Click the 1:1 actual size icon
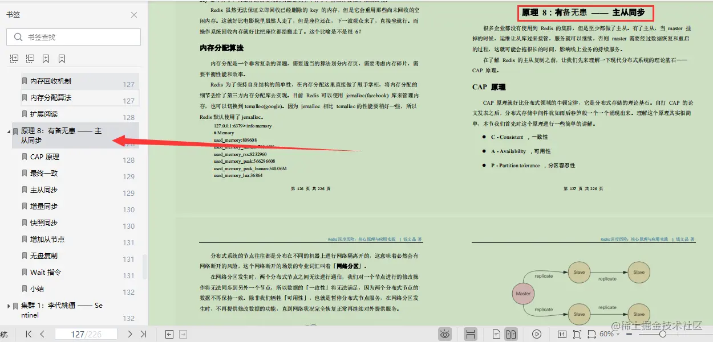 pos(563,334)
